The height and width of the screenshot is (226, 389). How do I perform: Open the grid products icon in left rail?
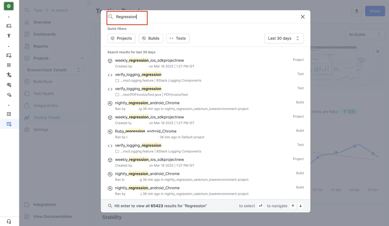click(x=9, y=65)
